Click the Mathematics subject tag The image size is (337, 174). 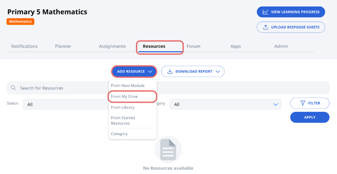(x=20, y=22)
